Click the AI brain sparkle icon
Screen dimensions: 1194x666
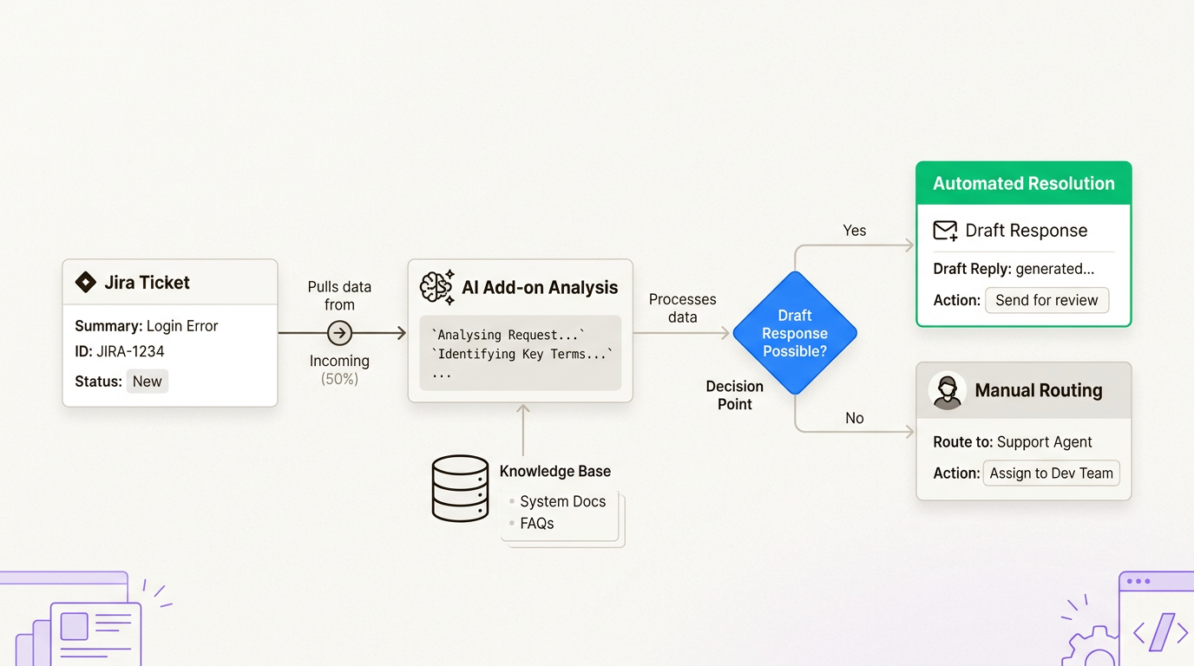click(x=436, y=288)
